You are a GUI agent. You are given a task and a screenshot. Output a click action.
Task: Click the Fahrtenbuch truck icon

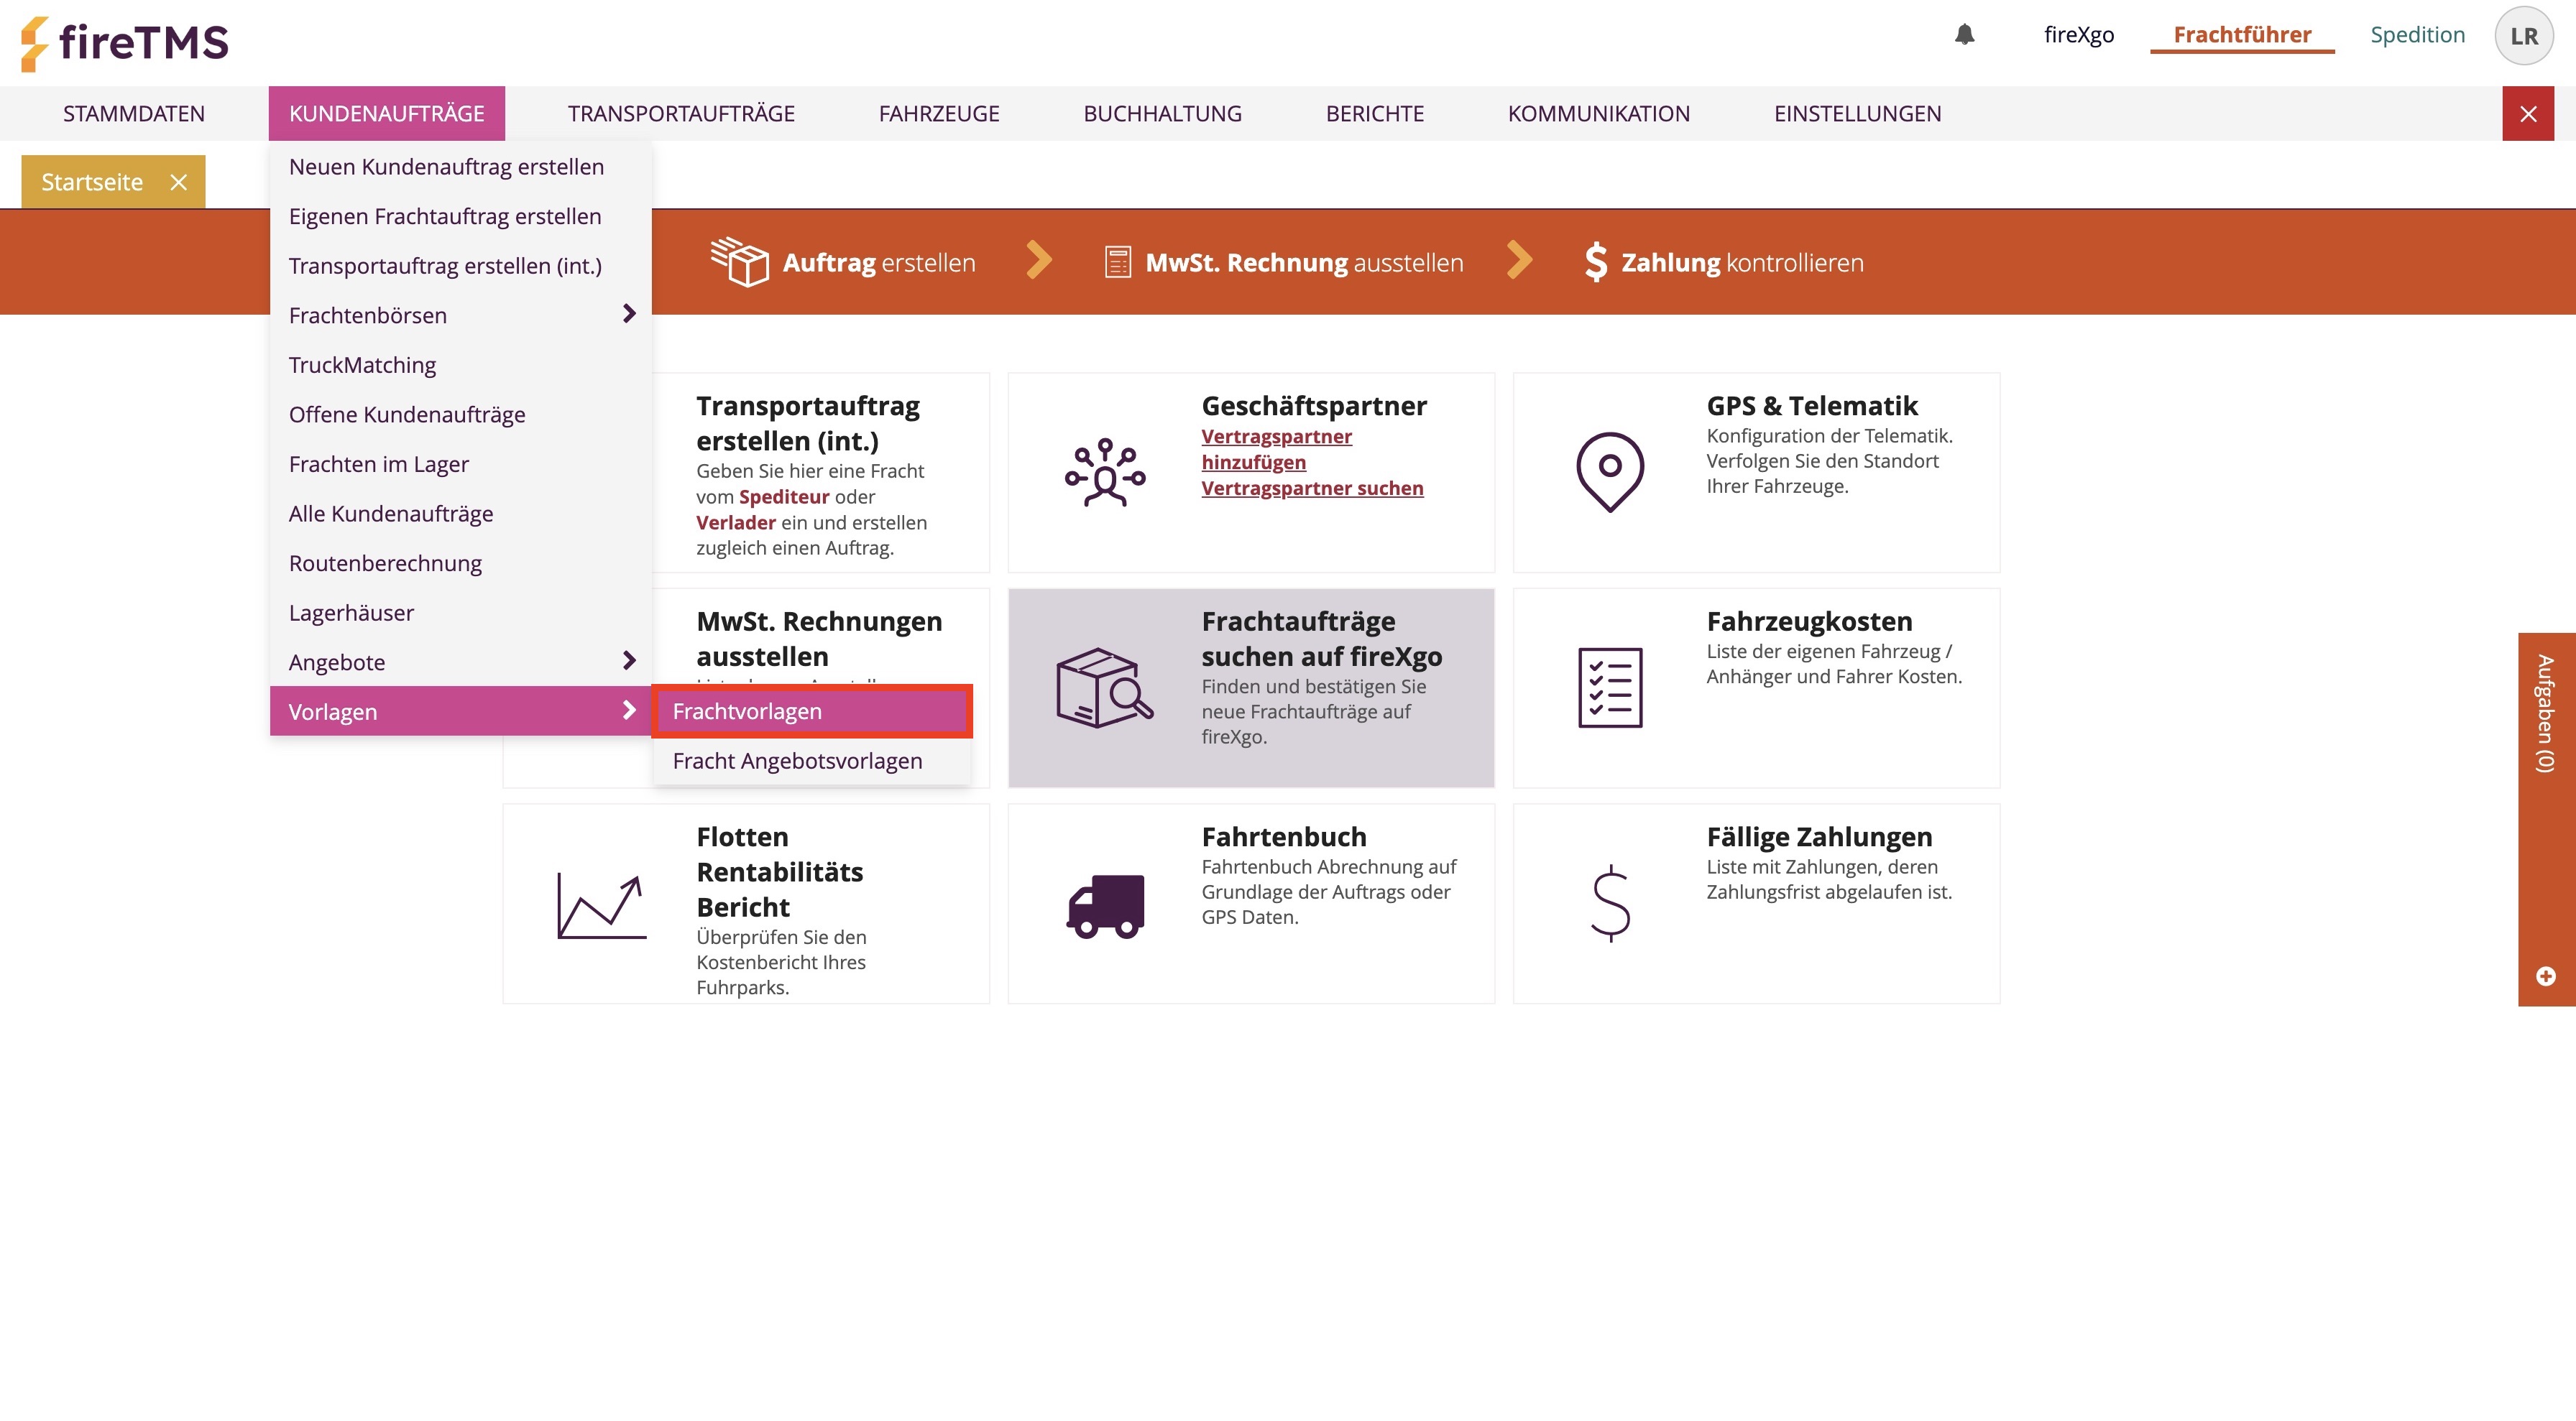pos(1105,907)
